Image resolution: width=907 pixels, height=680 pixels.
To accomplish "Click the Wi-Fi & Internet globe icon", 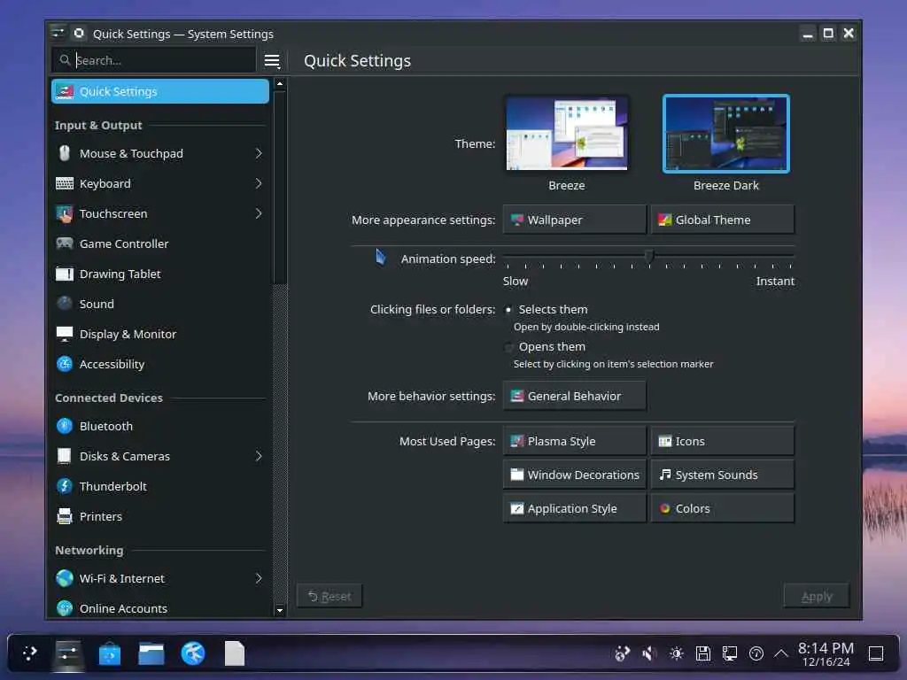I will point(65,578).
